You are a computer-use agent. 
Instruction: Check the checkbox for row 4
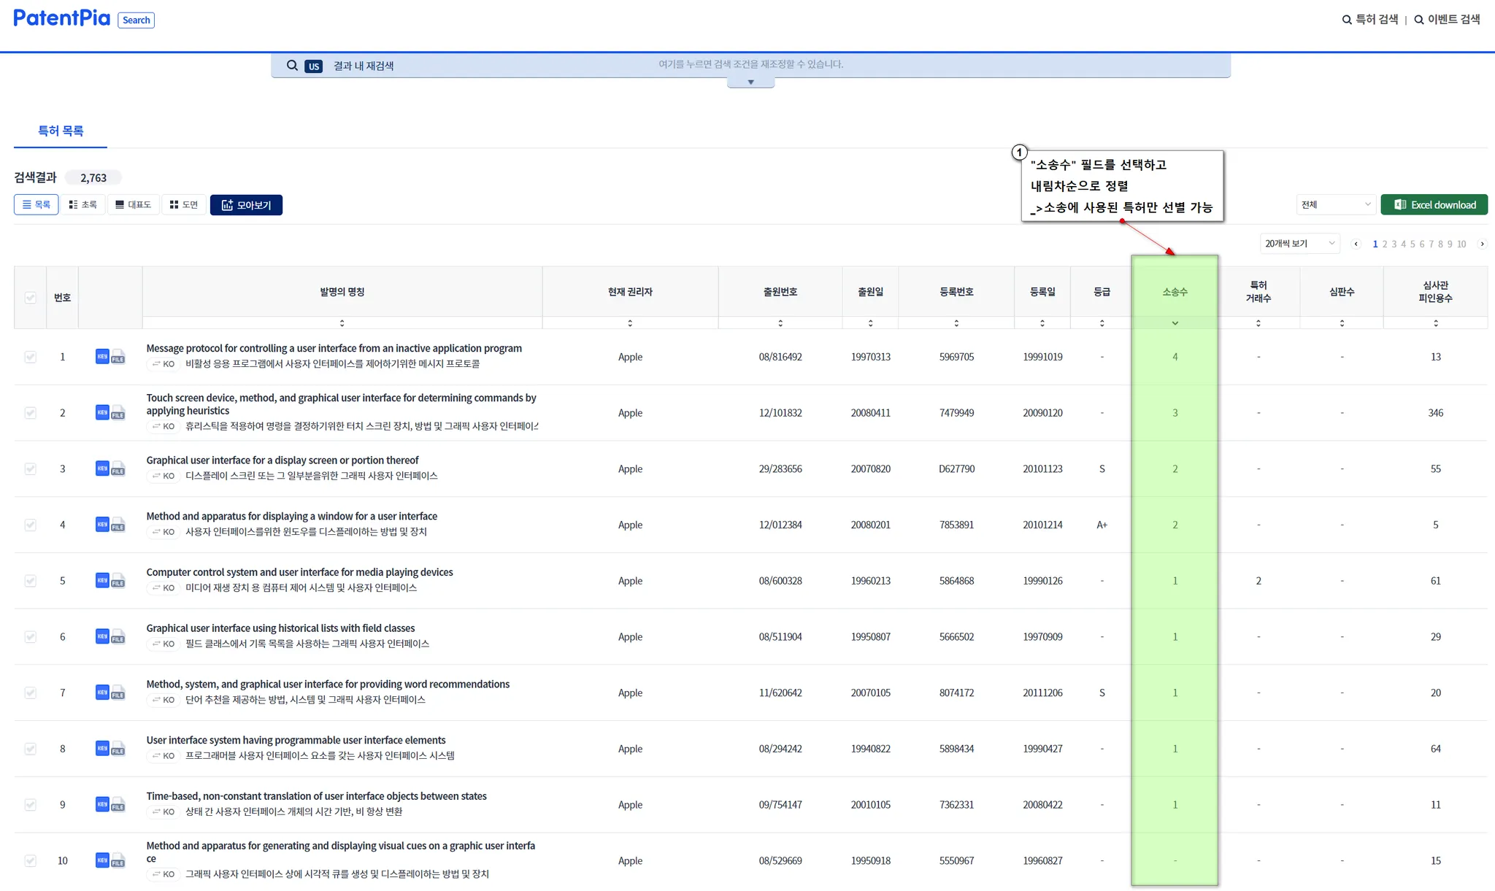coord(31,525)
